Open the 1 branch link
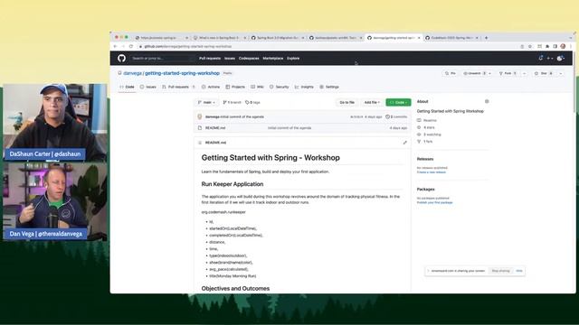Image resolution: width=579 pixels, height=325 pixels. (232, 102)
